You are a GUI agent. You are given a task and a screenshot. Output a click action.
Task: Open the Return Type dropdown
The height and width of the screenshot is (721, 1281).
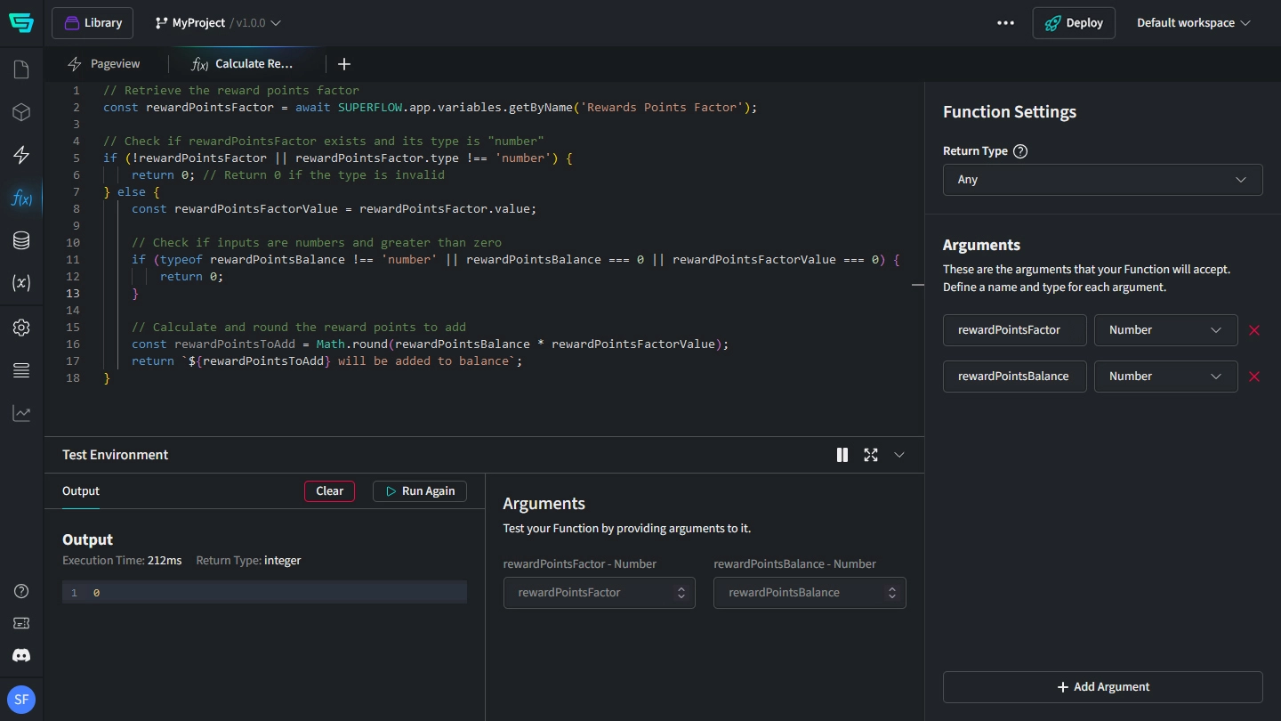pos(1102,180)
